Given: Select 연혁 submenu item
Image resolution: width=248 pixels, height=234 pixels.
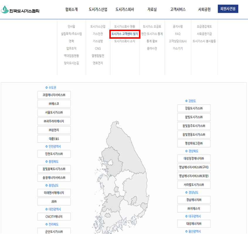Looking at the screenshot, I should (72, 41).
